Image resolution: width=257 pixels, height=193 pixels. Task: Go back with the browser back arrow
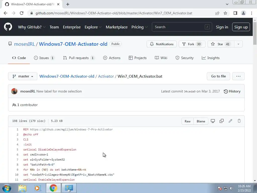(6, 13)
